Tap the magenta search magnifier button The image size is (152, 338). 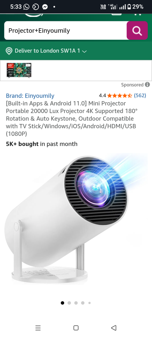(137, 30)
